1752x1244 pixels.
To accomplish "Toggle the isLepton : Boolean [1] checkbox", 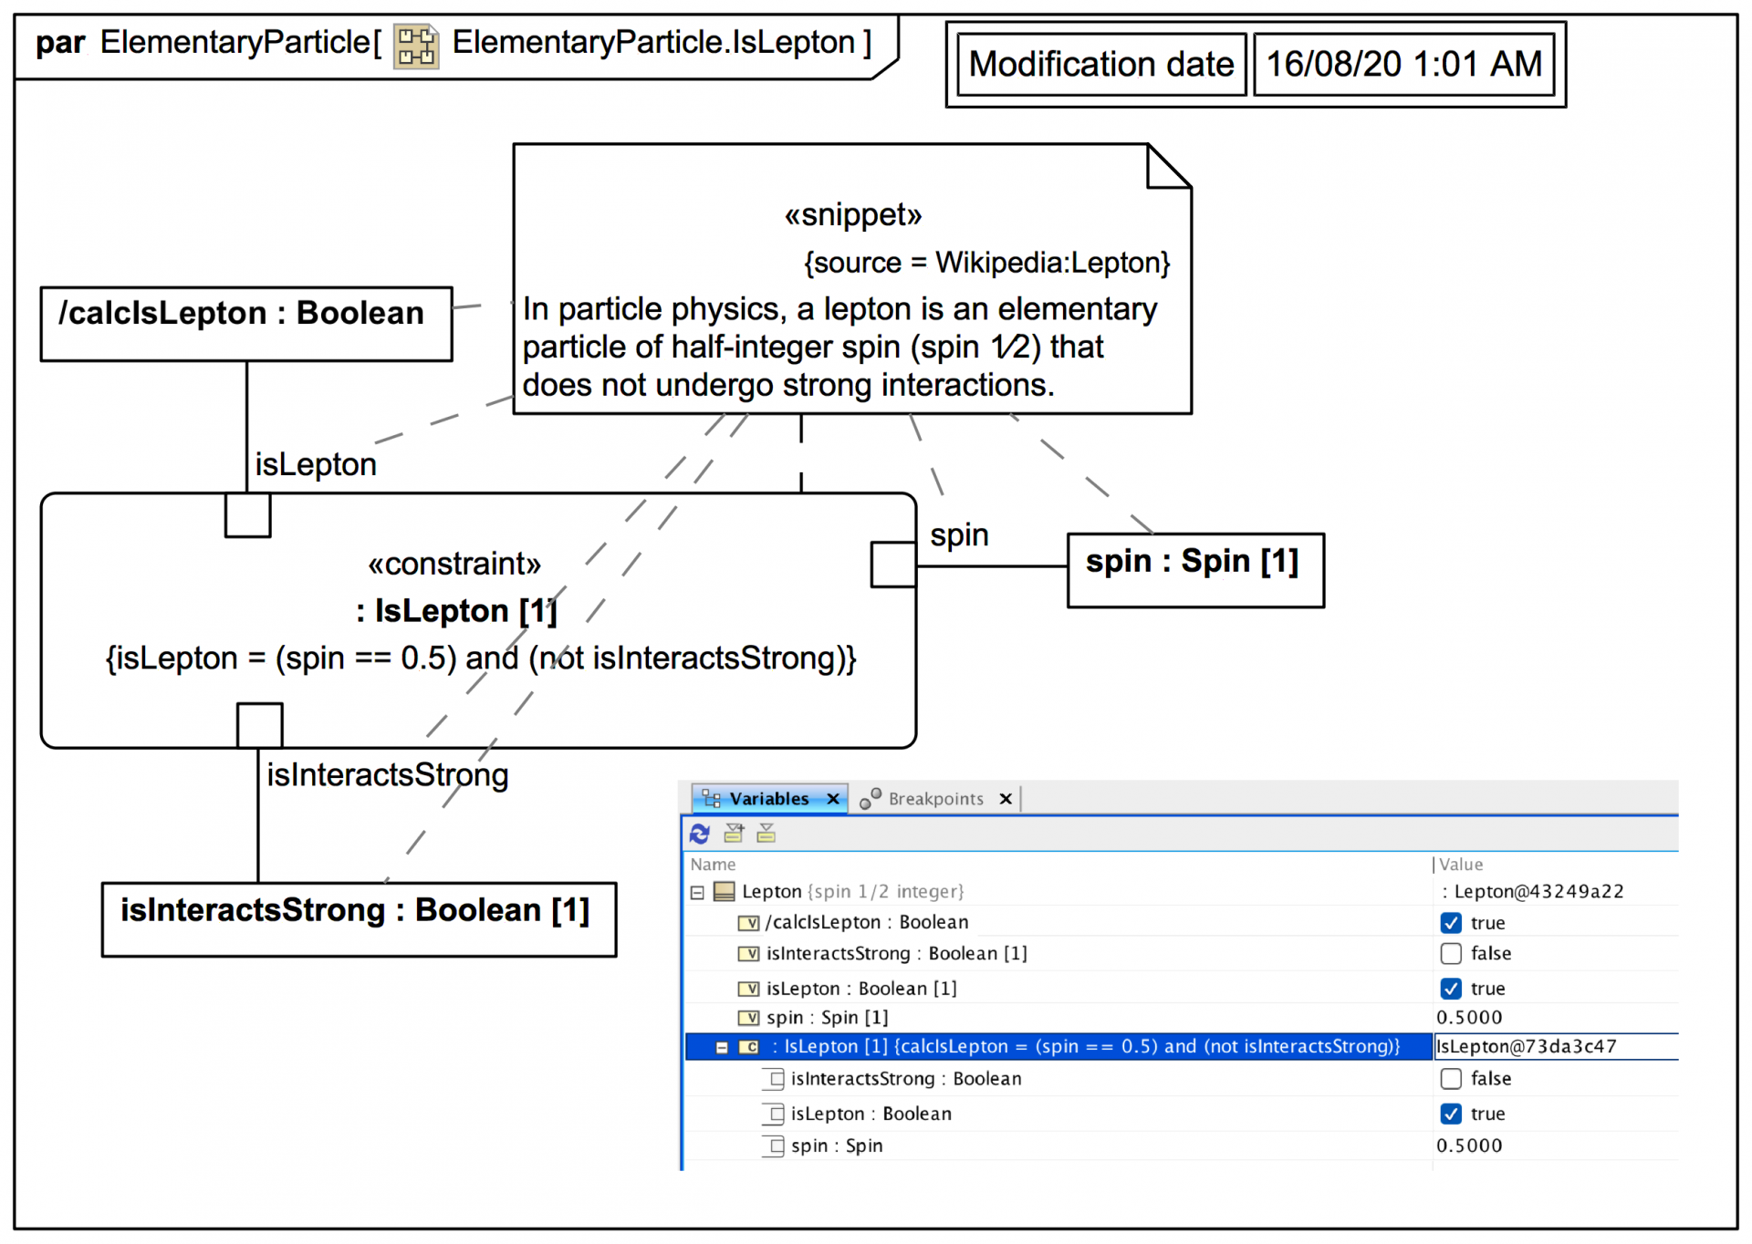I will (x=1451, y=989).
